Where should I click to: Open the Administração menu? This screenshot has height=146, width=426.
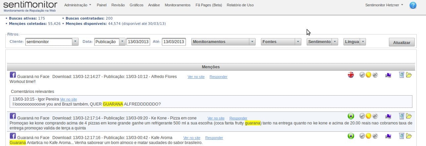coord(78,5)
